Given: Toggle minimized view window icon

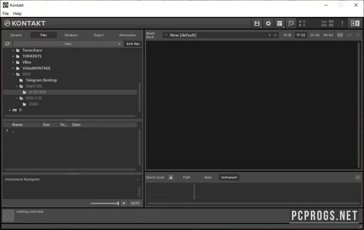Looking at the screenshot, I should coord(291,24).
